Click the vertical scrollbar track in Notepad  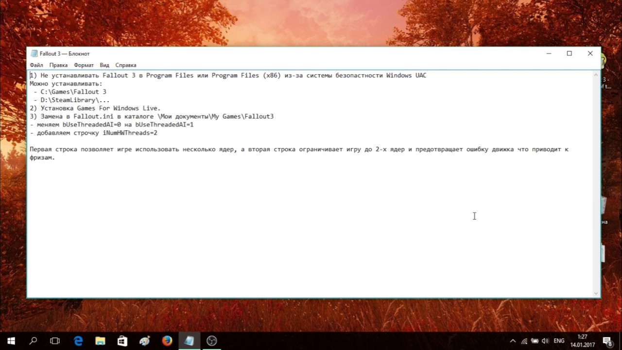click(596, 185)
